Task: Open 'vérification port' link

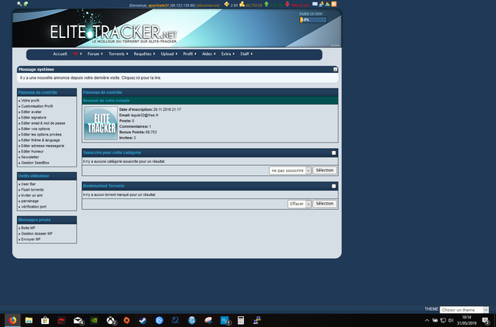Action: 33,207
